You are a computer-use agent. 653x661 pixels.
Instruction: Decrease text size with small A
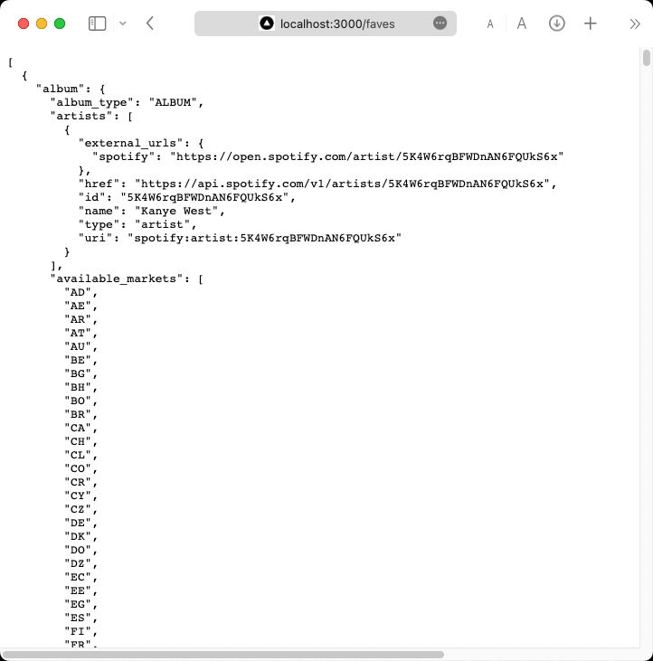490,24
